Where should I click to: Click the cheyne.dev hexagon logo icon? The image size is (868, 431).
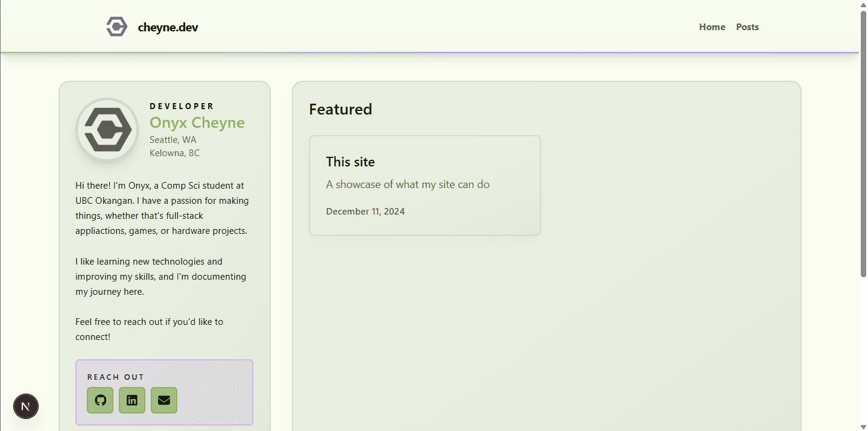coord(116,27)
